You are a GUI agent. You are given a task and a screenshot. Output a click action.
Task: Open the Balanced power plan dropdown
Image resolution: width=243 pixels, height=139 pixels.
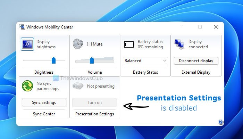[145, 61]
